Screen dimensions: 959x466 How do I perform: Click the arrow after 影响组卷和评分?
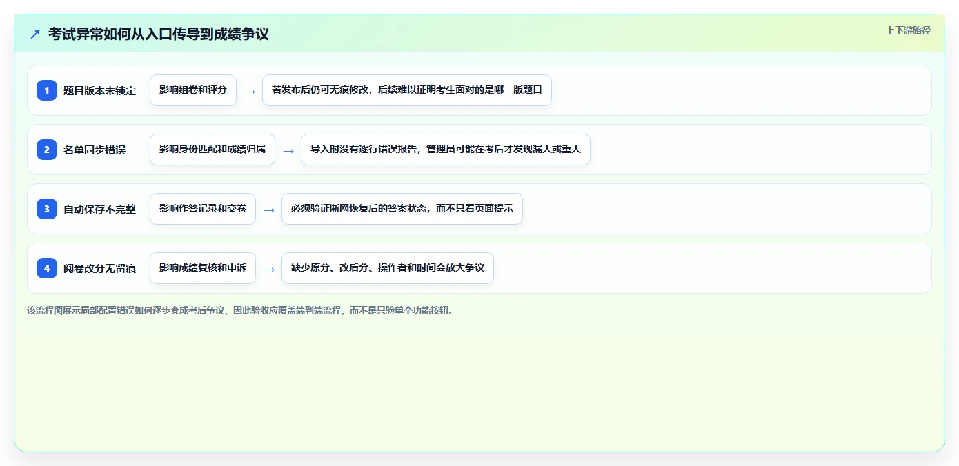(x=250, y=91)
